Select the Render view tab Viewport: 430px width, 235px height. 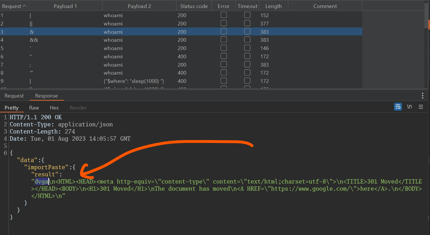pyautogui.click(x=78, y=108)
